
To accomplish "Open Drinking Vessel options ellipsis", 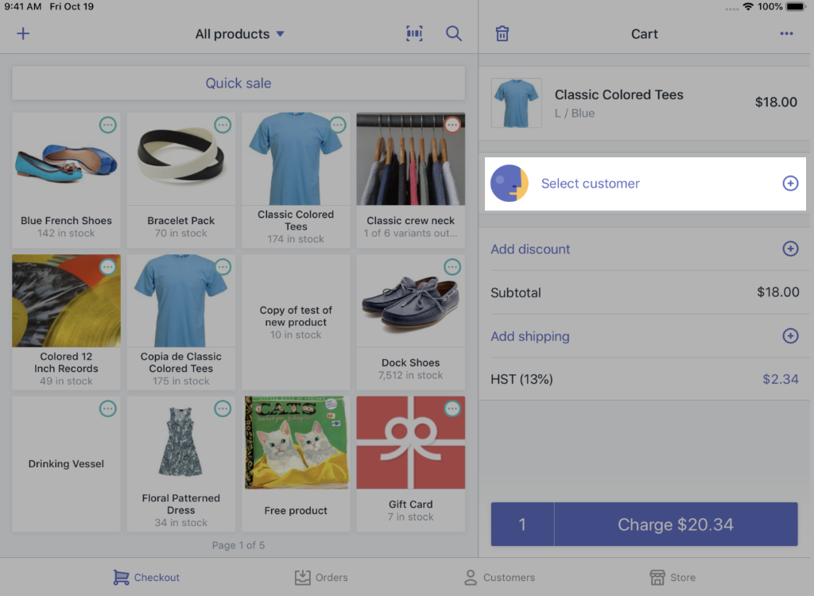I will 108,408.
